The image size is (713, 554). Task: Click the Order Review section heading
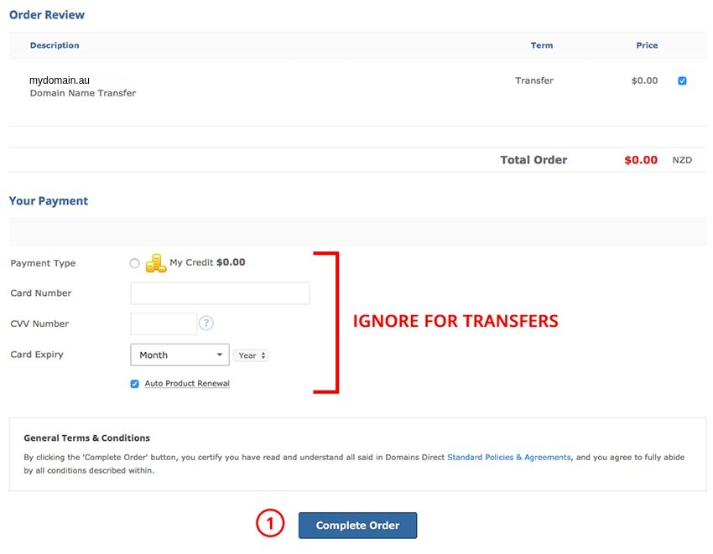pos(47,15)
